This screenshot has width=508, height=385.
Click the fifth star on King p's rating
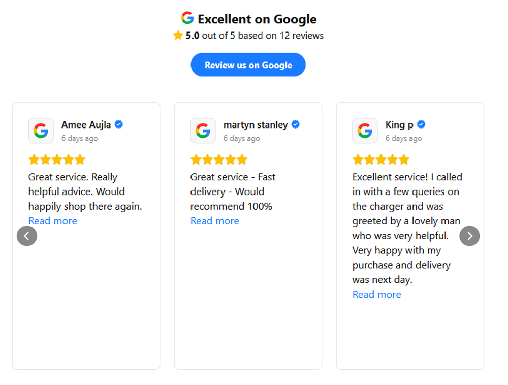click(x=404, y=159)
